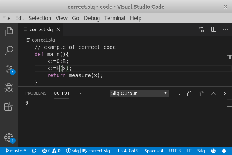
Task: Expand additional panel views ellipsis
Action: pyautogui.click(x=82, y=93)
